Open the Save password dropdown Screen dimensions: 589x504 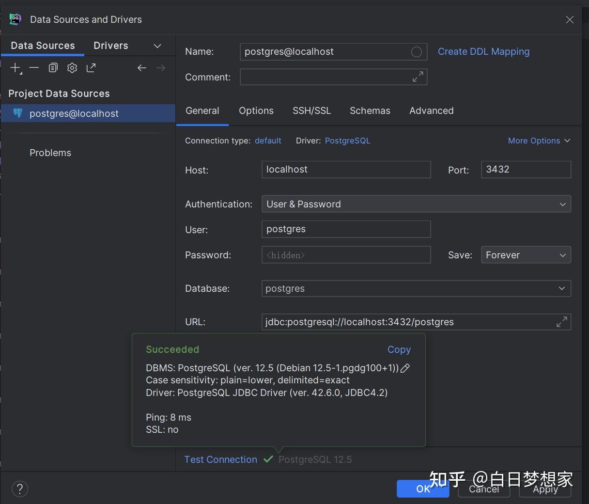click(x=562, y=254)
